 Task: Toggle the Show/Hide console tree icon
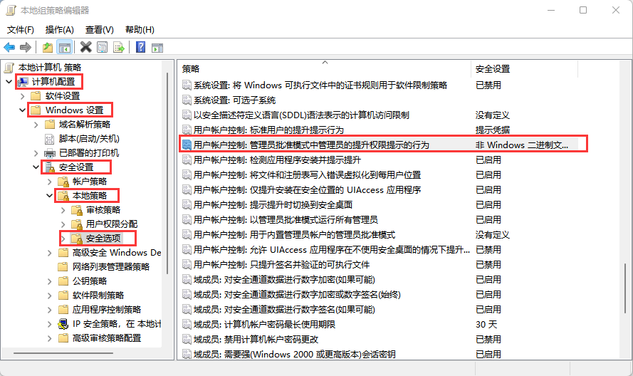(x=65, y=48)
